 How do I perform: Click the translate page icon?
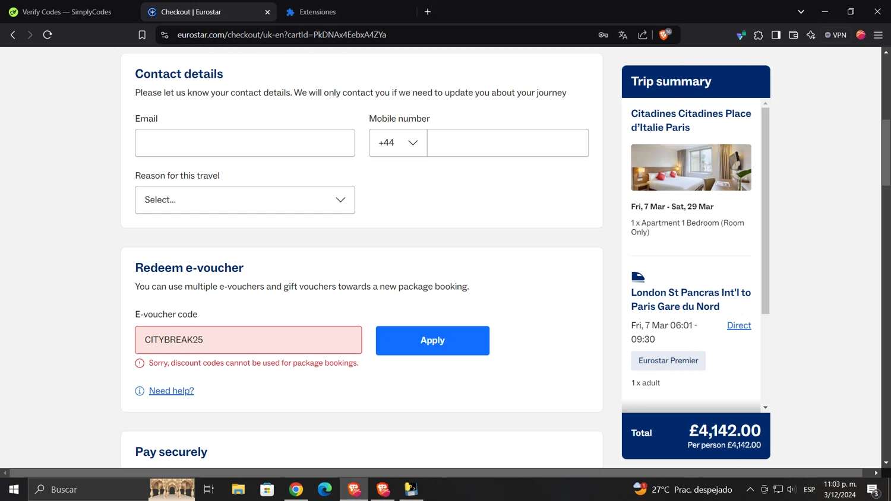pyautogui.click(x=623, y=35)
